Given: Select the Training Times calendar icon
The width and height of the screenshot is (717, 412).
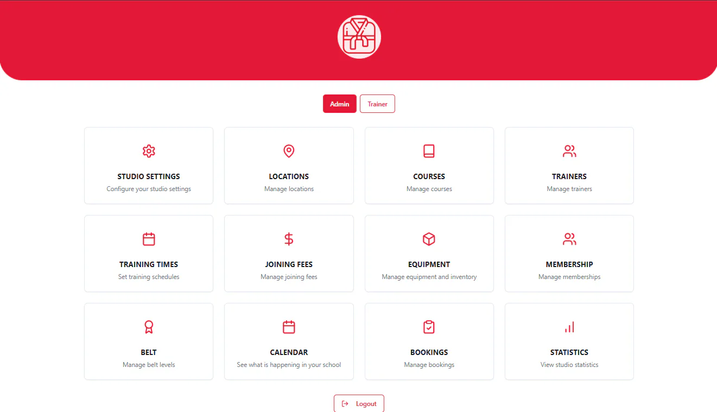Looking at the screenshot, I should (x=149, y=239).
